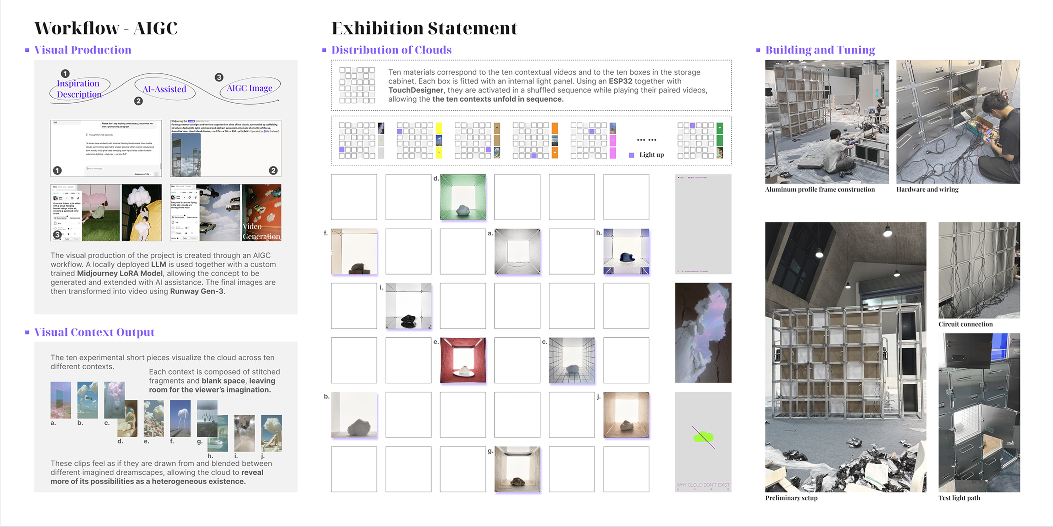Click the 'Runway Gen-3' bold text
Viewport: 1053px width, 527px height.
197,291
